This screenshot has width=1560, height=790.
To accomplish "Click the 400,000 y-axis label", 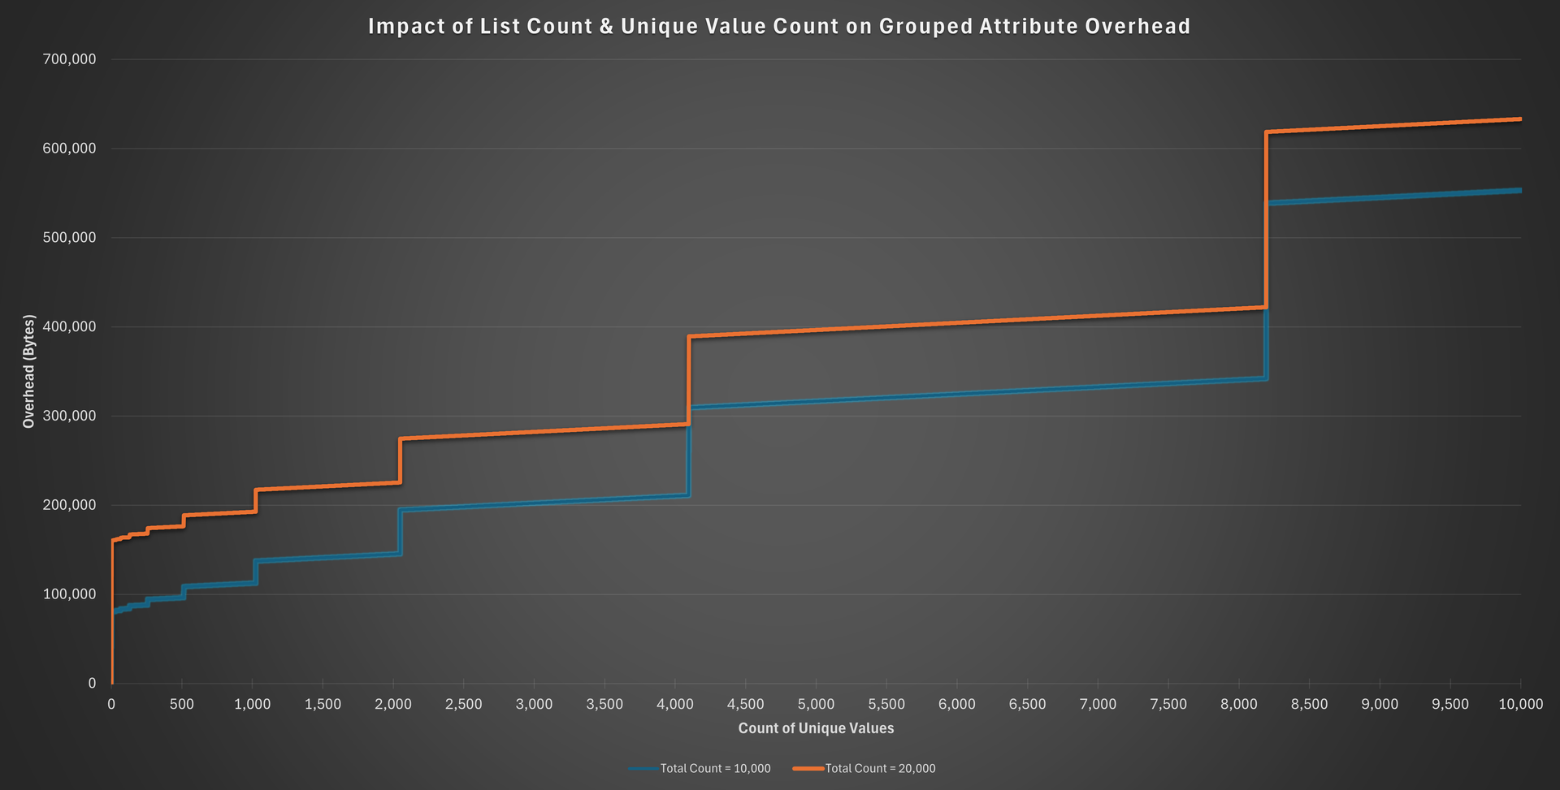I will pos(69,327).
